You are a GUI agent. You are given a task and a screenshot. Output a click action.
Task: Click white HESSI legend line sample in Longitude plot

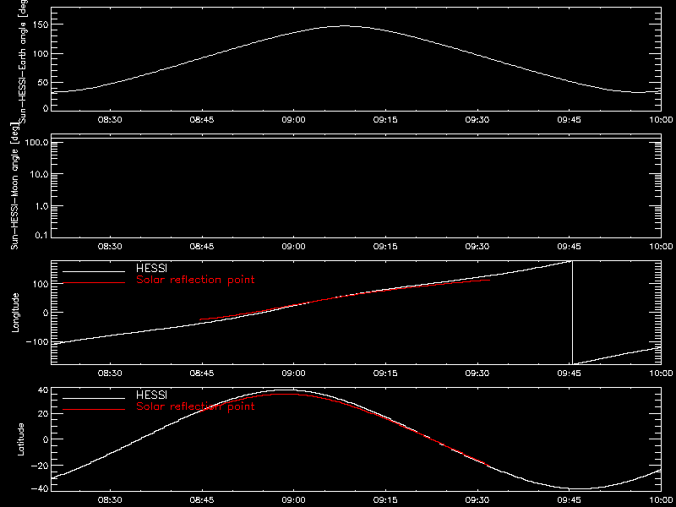[94, 271]
